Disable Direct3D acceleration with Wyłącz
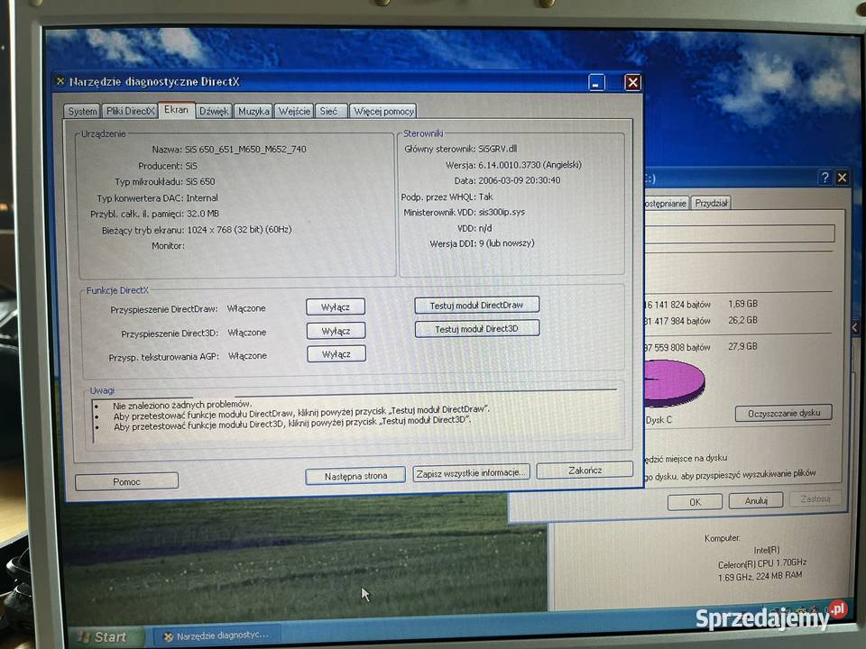The image size is (866, 649). 336,331
